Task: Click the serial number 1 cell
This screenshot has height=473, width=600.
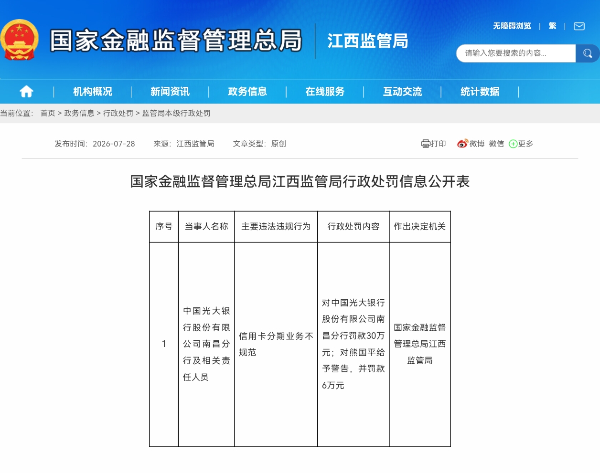Action: point(164,344)
